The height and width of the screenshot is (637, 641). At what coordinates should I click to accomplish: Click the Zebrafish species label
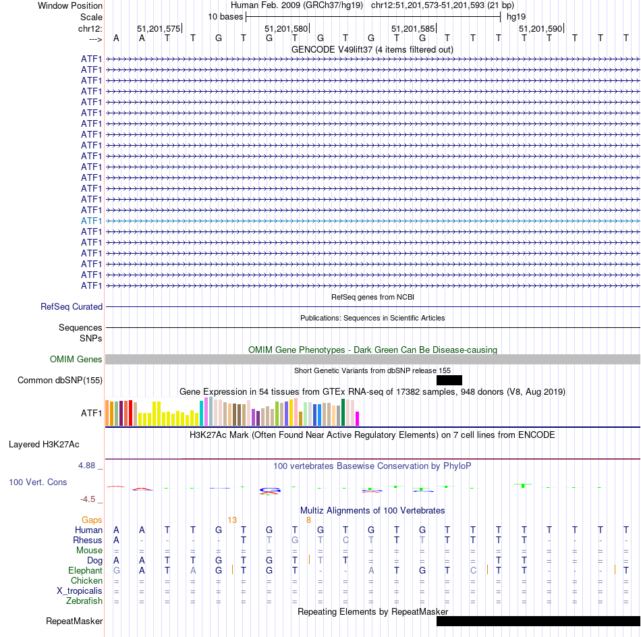coord(84,601)
